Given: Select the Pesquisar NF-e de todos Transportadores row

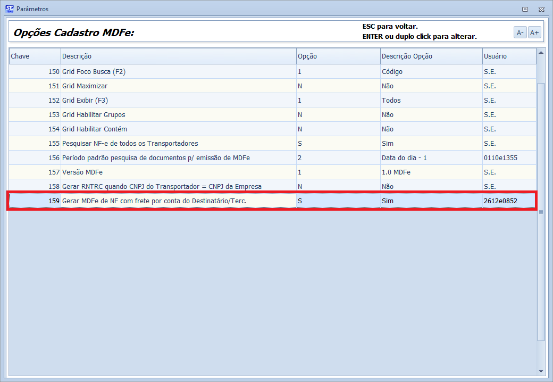Looking at the screenshot, I should click(178, 143).
